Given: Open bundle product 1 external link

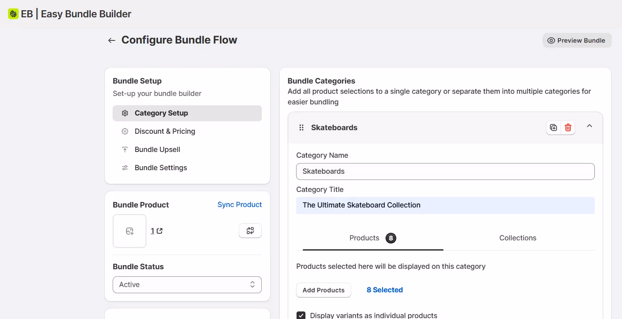Looking at the screenshot, I should pos(156,231).
